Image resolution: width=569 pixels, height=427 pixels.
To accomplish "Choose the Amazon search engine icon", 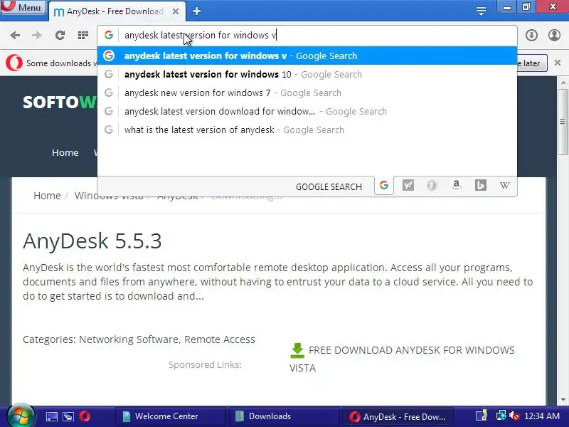I will pos(456,186).
